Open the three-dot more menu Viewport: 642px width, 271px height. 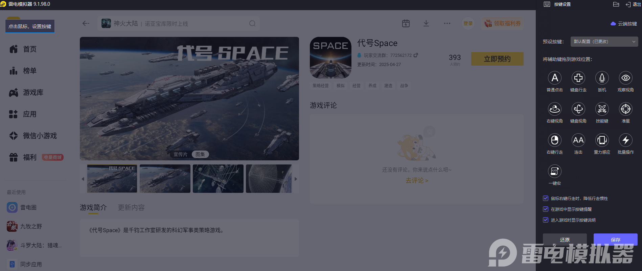447,23
